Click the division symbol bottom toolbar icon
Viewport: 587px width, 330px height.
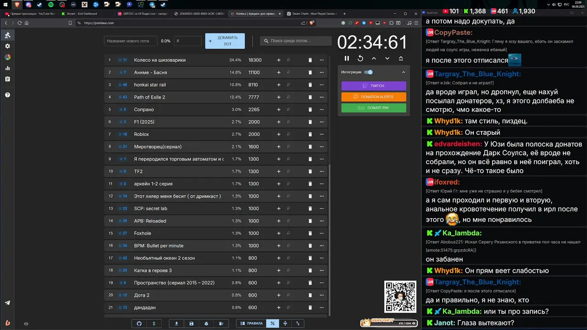coord(285,323)
